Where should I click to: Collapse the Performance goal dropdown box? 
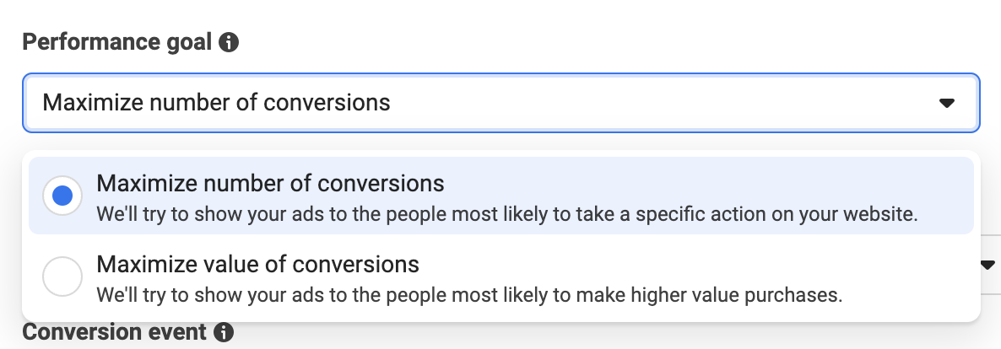click(501, 103)
